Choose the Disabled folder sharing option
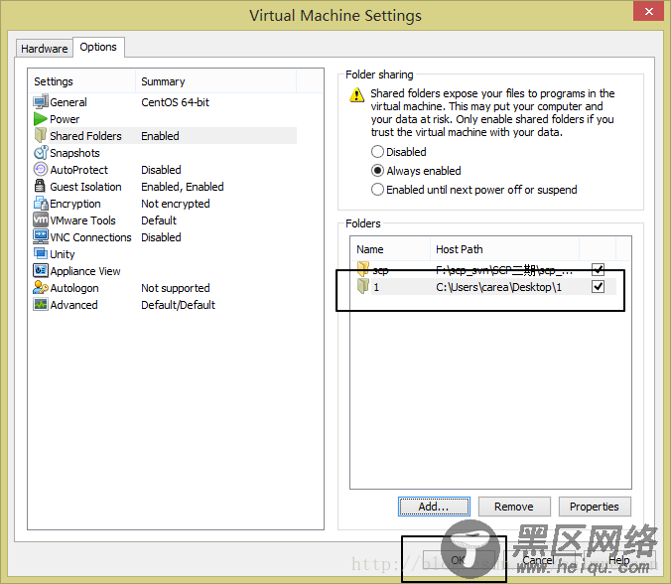This screenshot has height=584, width=671. [399, 152]
